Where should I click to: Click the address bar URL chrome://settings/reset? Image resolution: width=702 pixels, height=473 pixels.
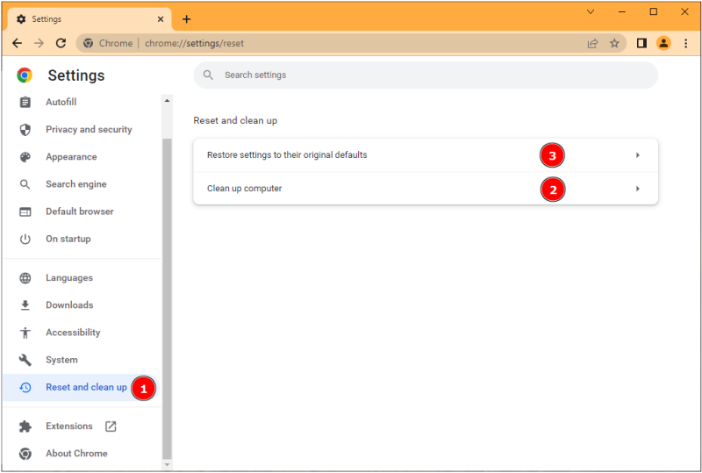point(194,44)
